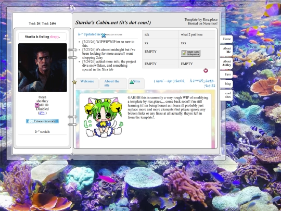Click the blue link under Disabled
Screen dimensions: 281x211
[x=42, y=113]
